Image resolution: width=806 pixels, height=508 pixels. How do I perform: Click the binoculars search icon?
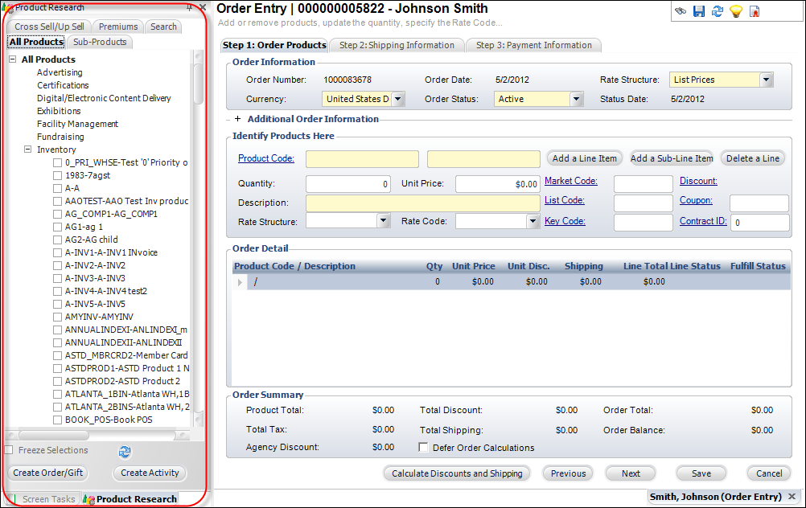click(x=681, y=11)
